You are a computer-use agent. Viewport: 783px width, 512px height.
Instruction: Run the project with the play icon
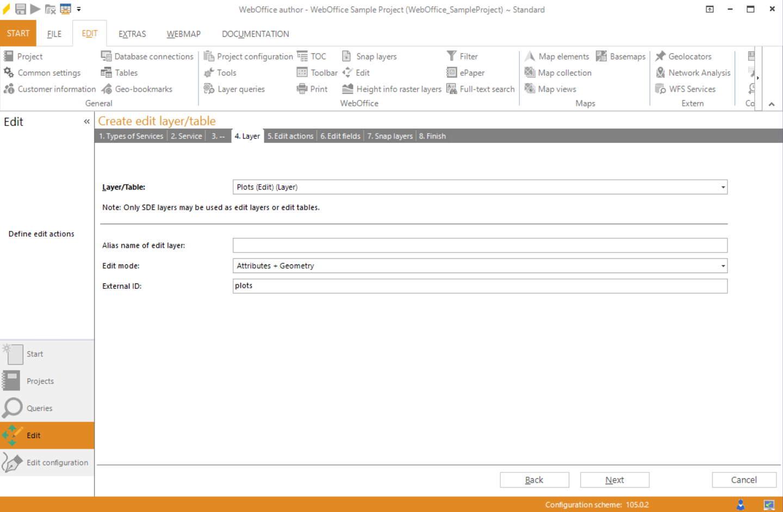(34, 9)
